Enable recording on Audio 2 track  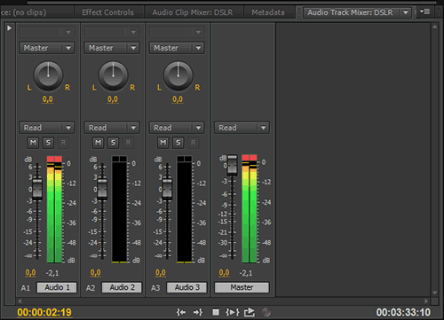(128, 143)
